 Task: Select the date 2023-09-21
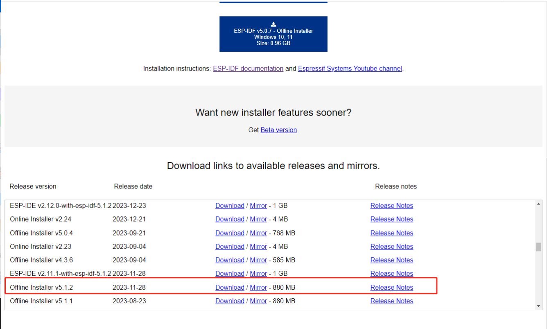(x=129, y=233)
